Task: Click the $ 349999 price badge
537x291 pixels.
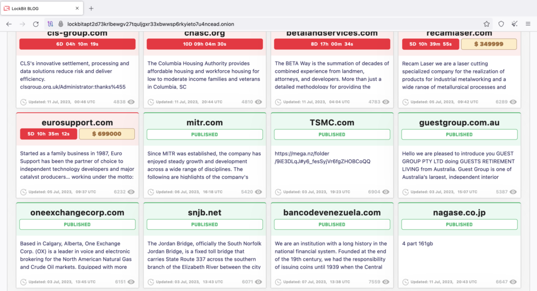Action: [489, 44]
